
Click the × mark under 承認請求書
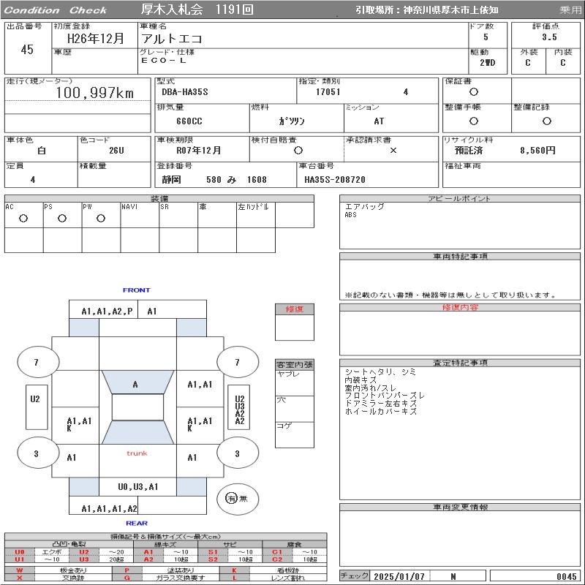pos(393,151)
